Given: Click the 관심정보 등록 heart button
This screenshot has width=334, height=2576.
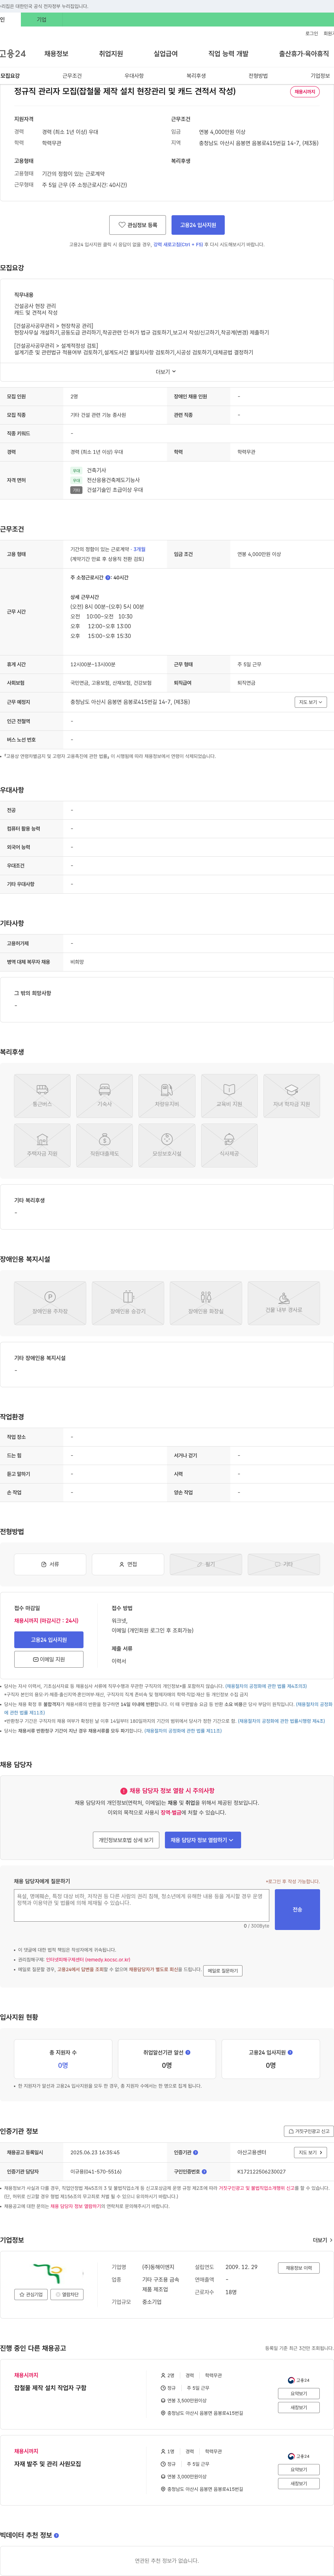Looking at the screenshot, I should 137,225.
